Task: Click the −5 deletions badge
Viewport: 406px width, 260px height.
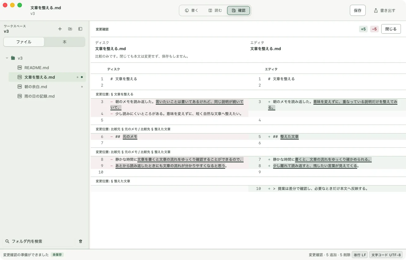Action: click(x=374, y=29)
